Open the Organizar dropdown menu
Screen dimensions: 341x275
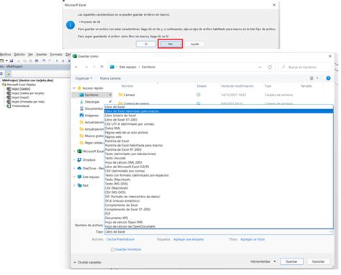(83, 78)
